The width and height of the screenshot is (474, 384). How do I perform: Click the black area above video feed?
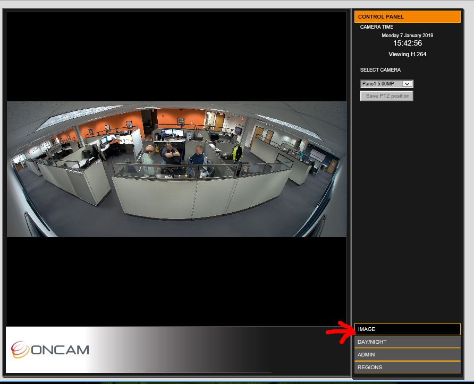(176, 57)
